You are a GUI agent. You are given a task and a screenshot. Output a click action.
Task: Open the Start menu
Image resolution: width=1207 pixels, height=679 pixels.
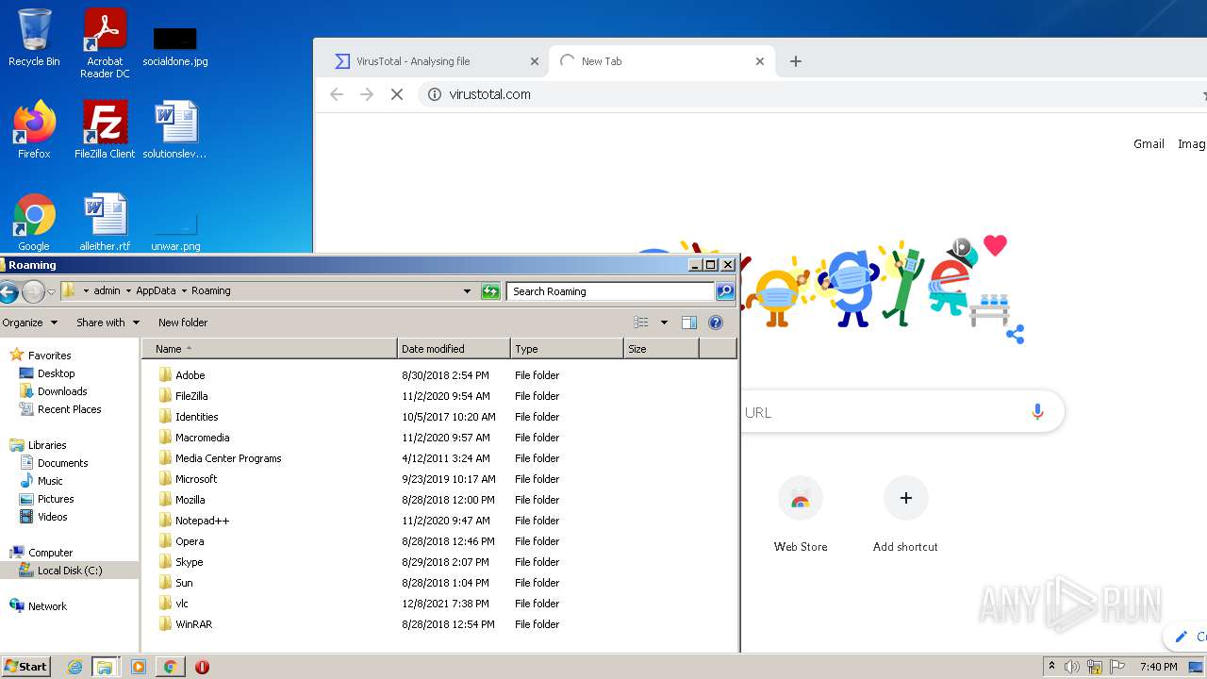tap(25, 667)
